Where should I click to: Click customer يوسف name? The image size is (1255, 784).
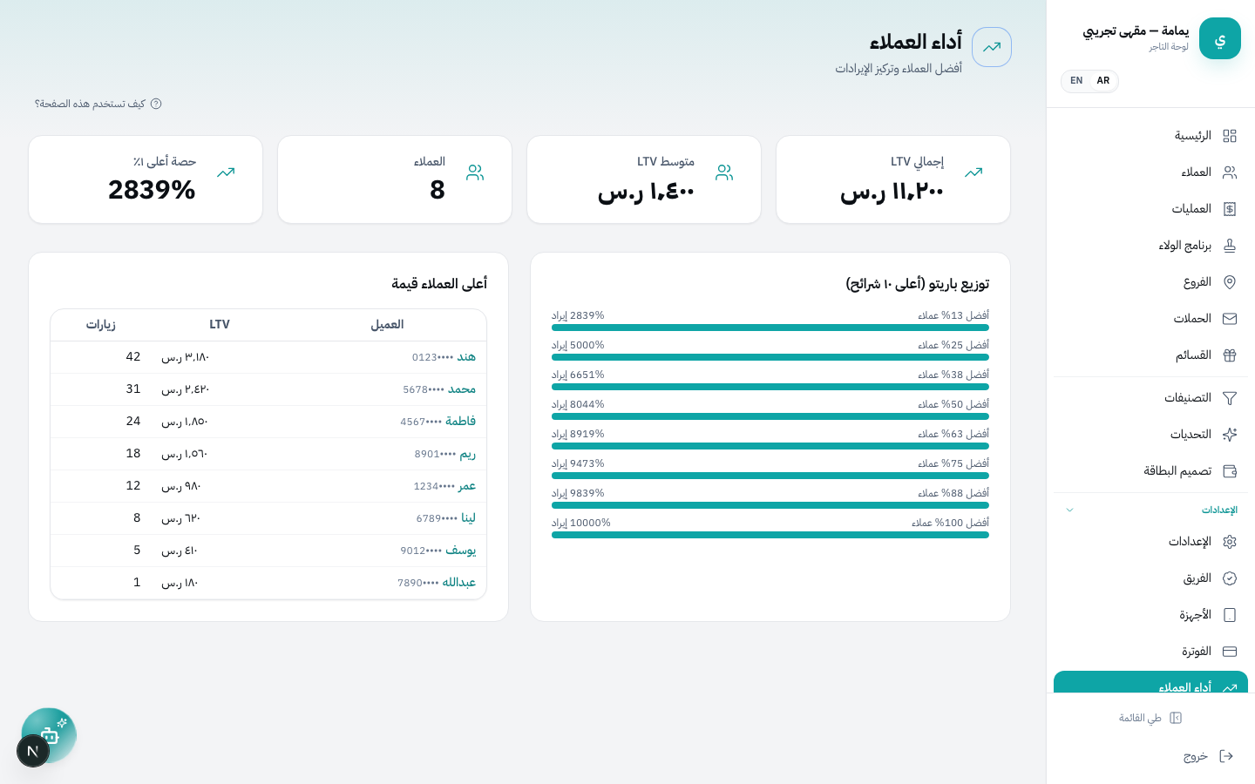pyautogui.click(x=461, y=551)
